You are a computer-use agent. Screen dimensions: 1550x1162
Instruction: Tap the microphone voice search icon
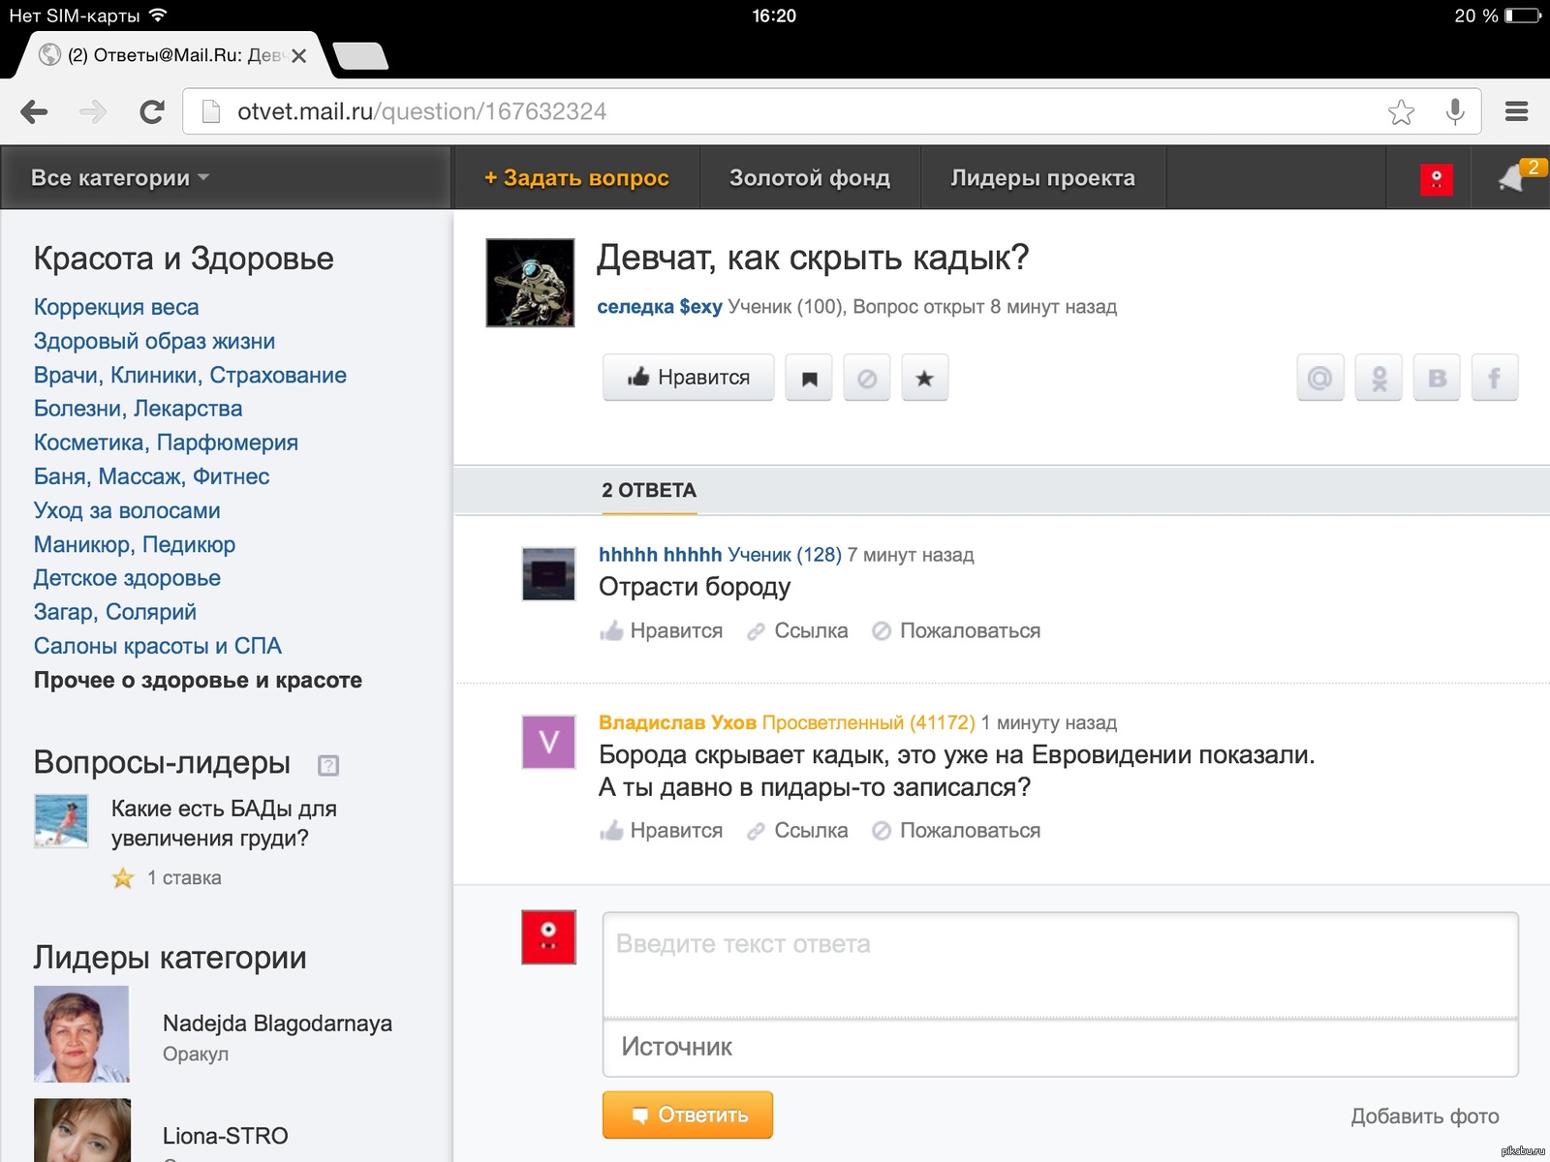(x=1454, y=112)
